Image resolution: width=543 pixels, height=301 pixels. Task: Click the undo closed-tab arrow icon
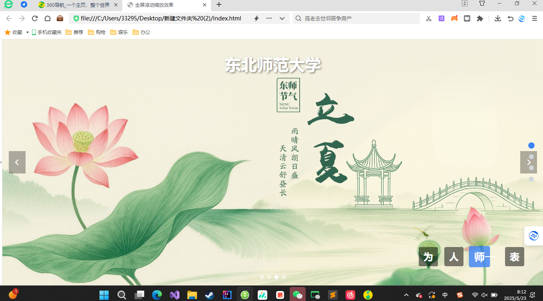(x=510, y=18)
